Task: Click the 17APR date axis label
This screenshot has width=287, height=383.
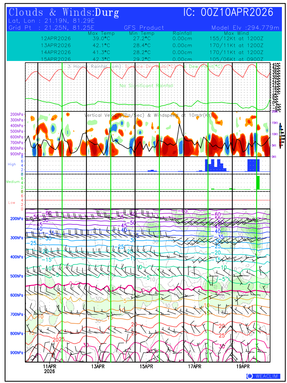Action: tap(195, 366)
